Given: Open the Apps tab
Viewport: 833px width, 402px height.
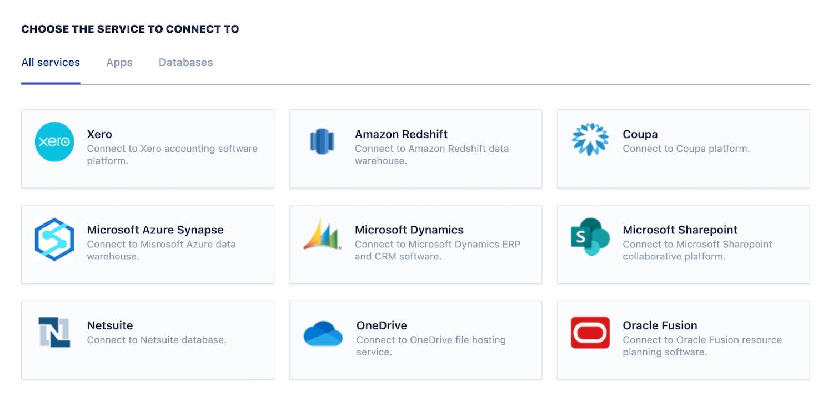Looking at the screenshot, I should [x=119, y=63].
